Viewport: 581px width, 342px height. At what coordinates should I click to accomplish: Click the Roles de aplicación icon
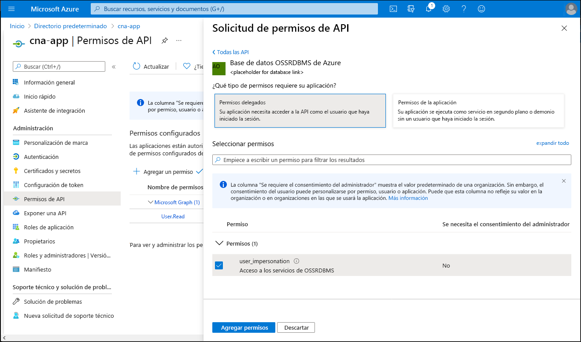point(16,227)
